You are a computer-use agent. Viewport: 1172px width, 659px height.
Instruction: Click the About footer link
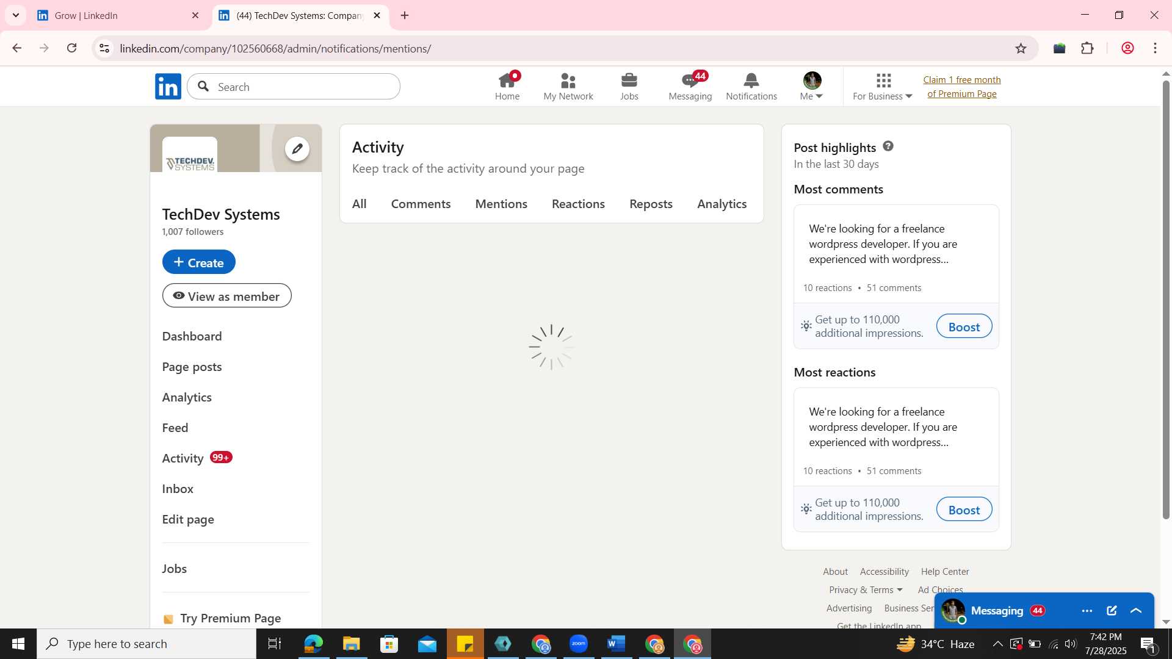(x=835, y=572)
